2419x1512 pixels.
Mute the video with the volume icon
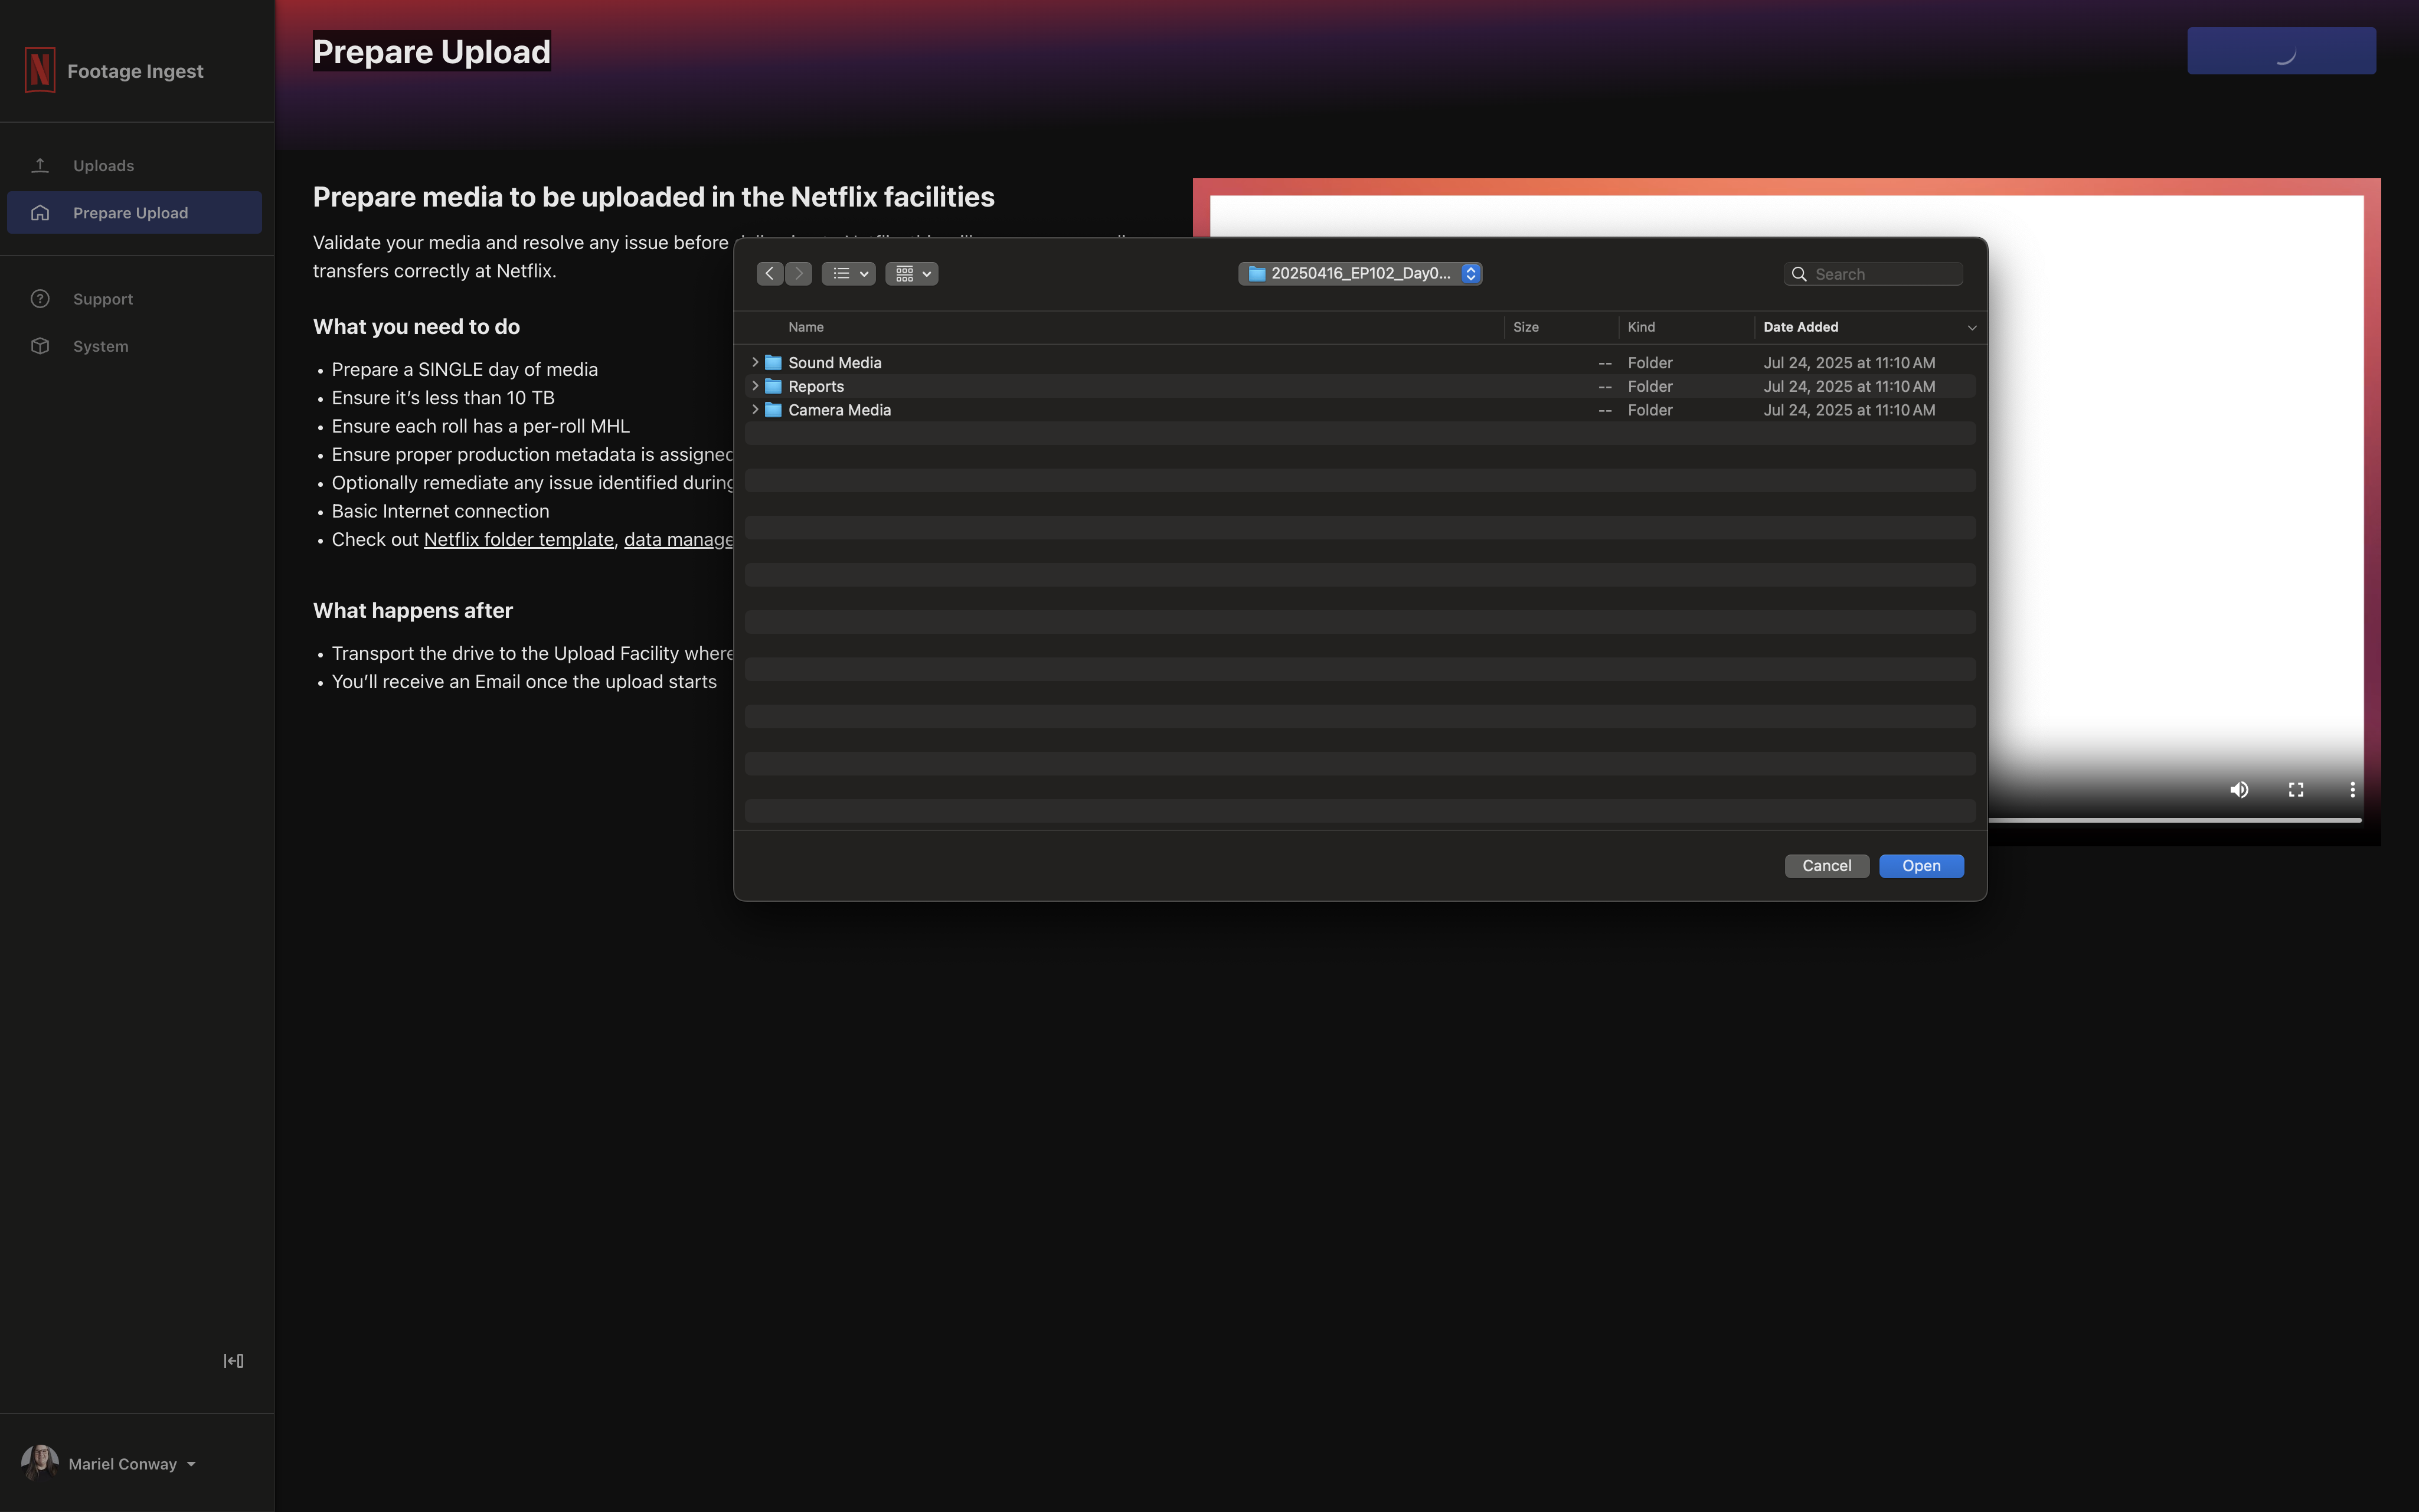click(2239, 789)
